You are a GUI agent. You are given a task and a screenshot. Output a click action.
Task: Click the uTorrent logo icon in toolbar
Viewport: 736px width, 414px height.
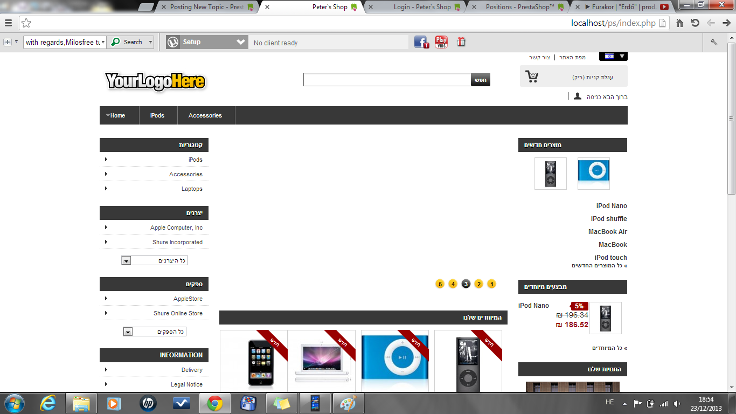click(x=172, y=42)
